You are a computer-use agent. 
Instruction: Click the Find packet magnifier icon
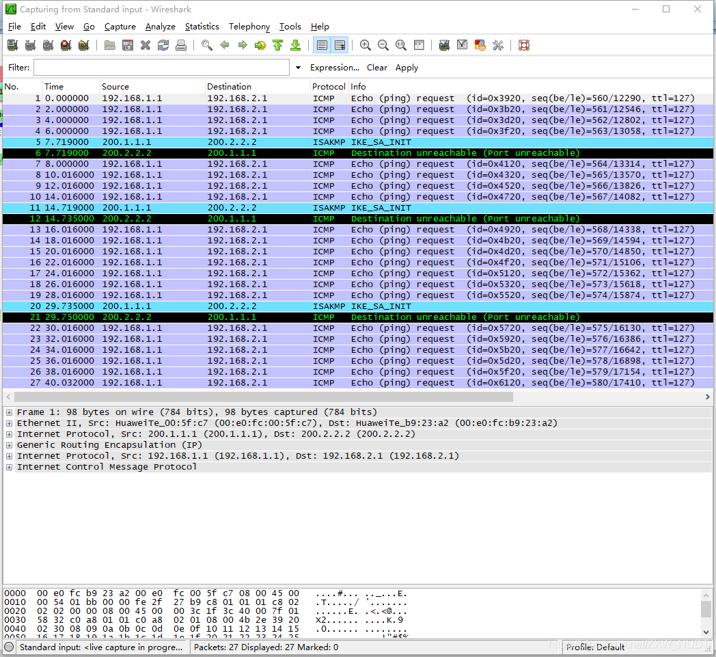pyautogui.click(x=207, y=45)
